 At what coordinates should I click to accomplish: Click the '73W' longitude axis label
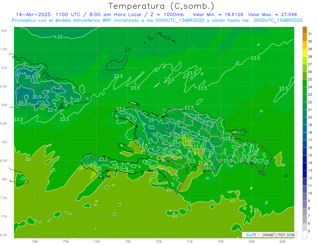tap(128, 241)
